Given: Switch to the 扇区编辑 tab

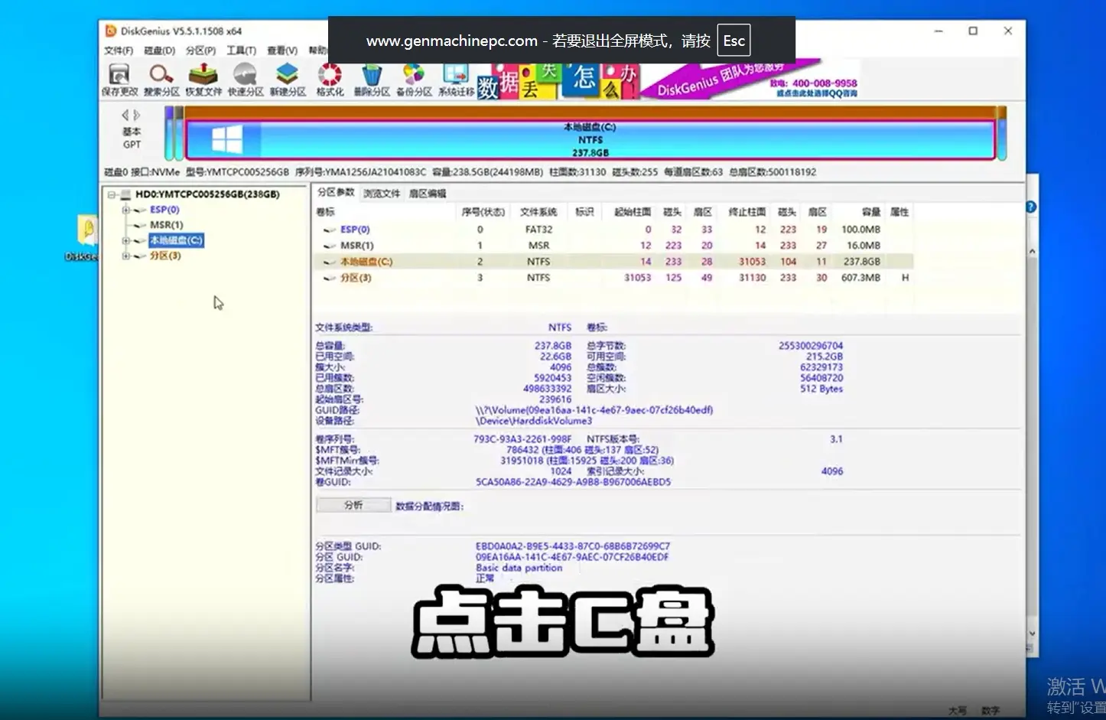Looking at the screenshot, I should click(427, 194).
